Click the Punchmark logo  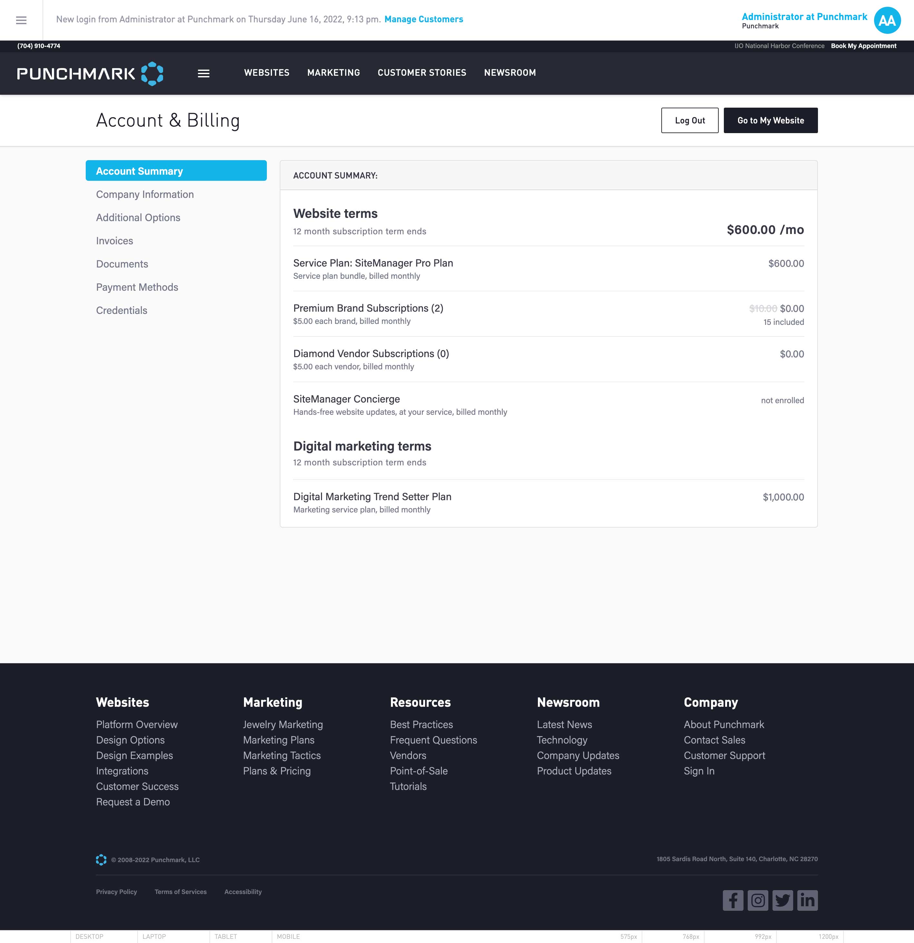click(x=90, y=73)
